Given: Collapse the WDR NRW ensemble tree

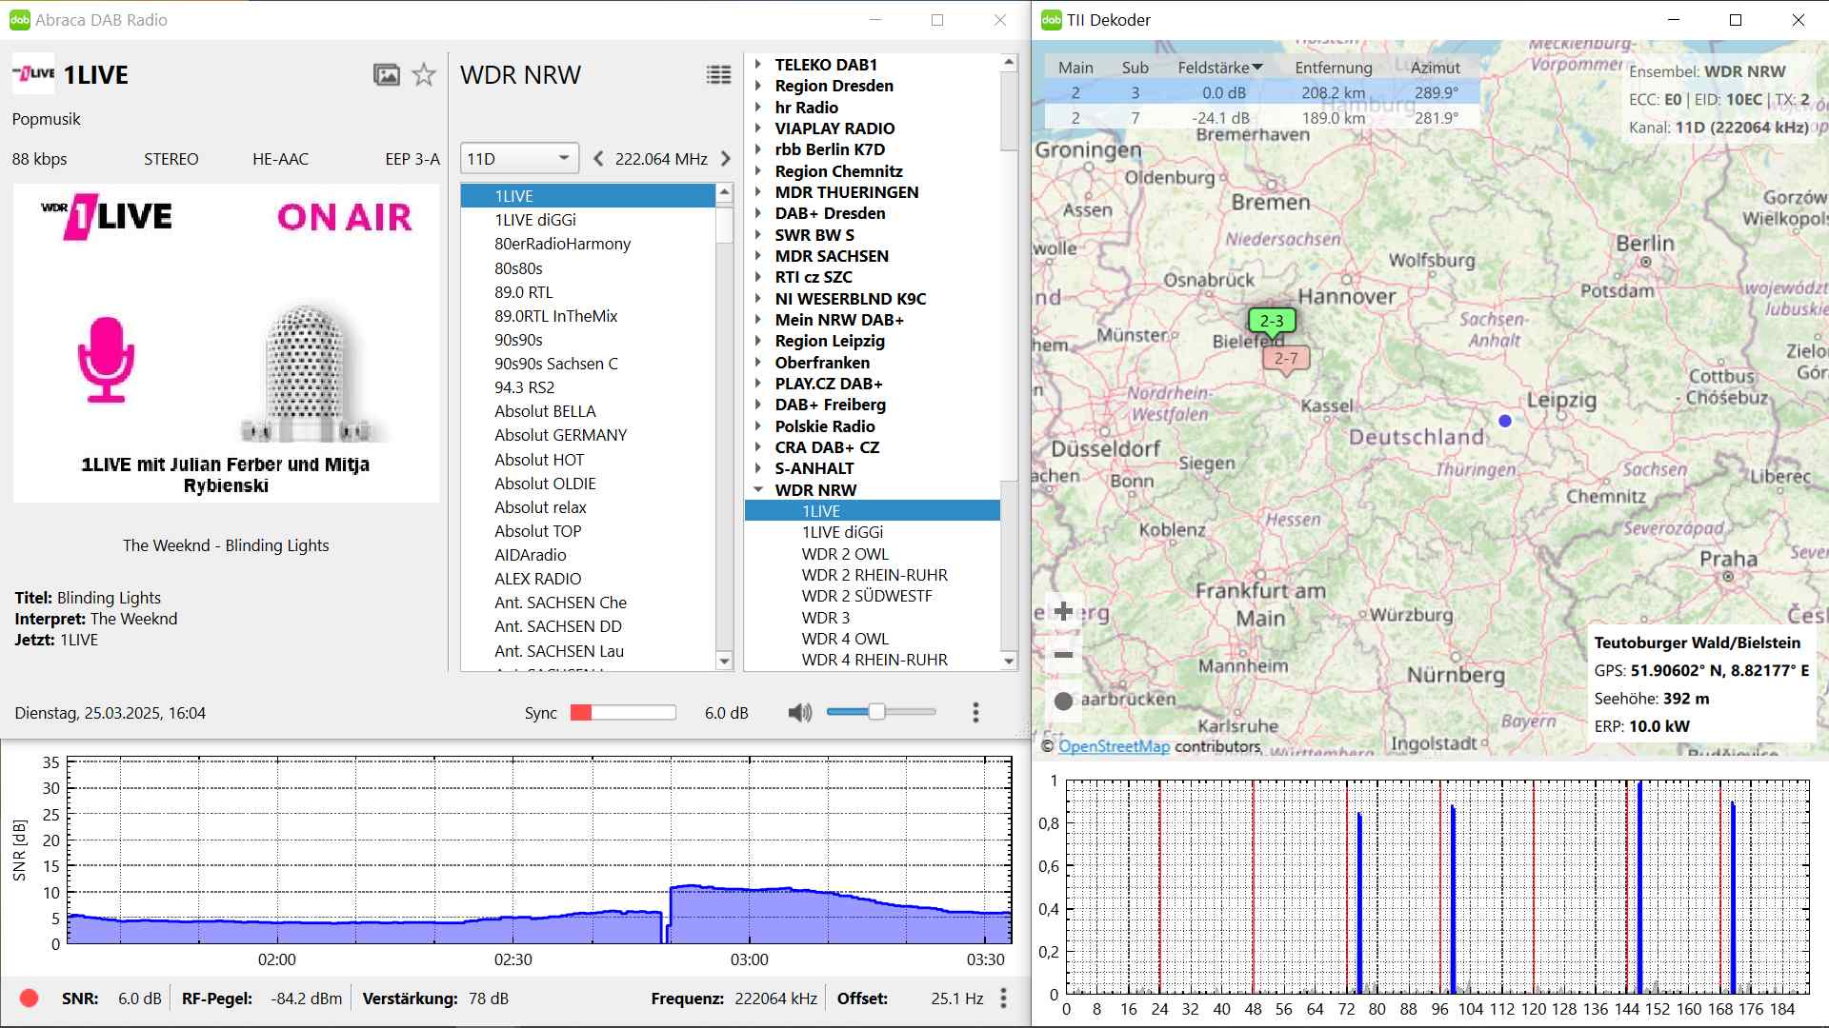Looking at the screenshot, I should pos(758,490).
